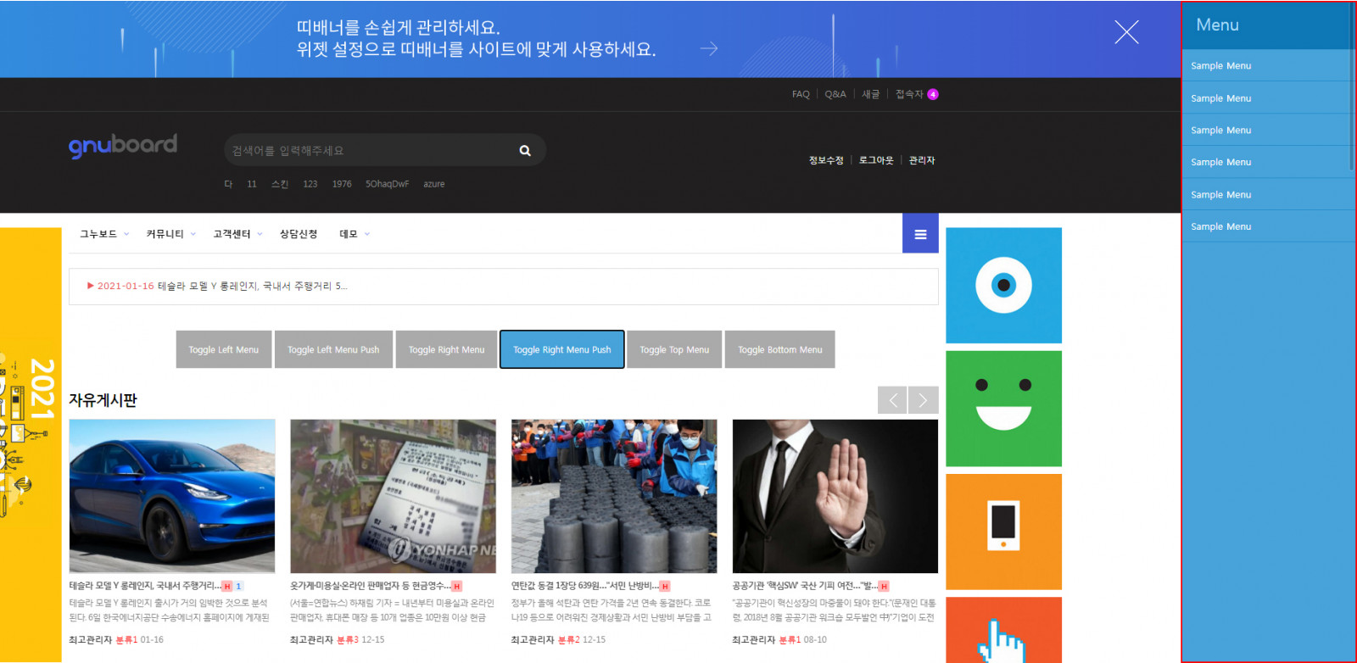The height and width of the screenshot is (663, 1357).
Task: Click the banner right-arrow icon
Action: coord(709,49)
